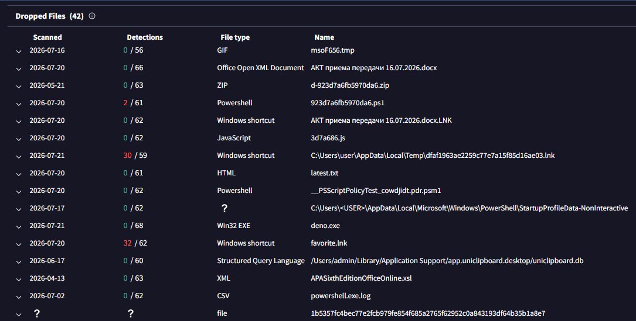Click favorite.lnk file name
The width and height of the screenshot is (636, 321).
click(329, 243)
